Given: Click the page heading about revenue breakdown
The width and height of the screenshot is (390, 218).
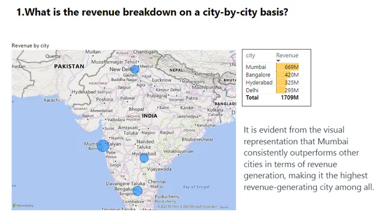Looking at the screenshot, I should pyautogui.click(x=152, y=12).
